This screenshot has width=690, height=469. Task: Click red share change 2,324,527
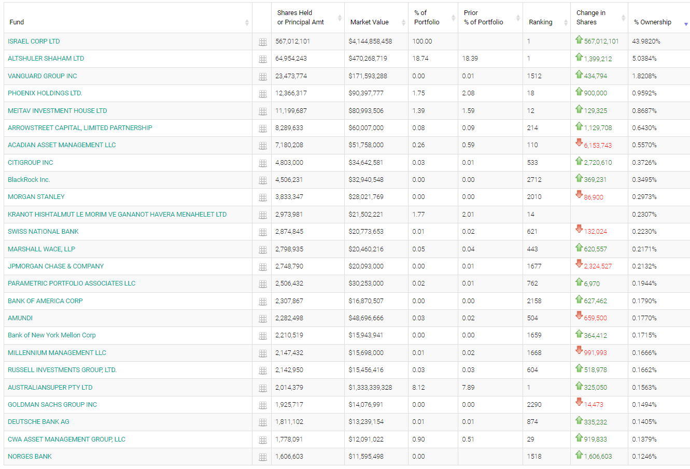coord(598,266)
